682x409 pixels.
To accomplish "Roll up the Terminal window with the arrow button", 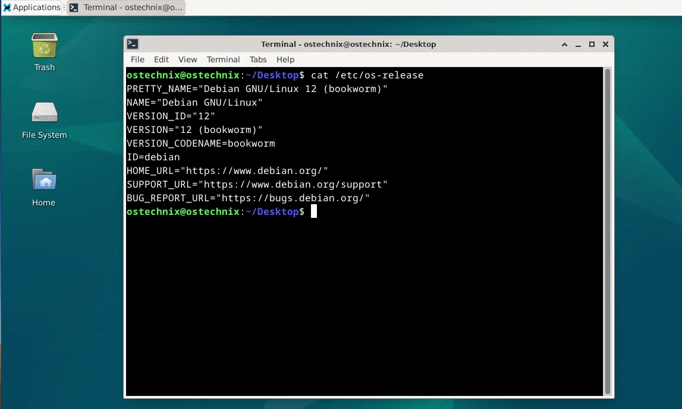I will point(564,45).
